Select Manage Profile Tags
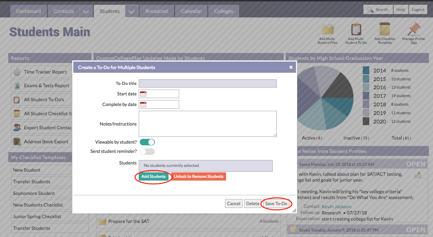Viewport: 433px width, 237px height. pyautogui.click(x=413, y=33)
